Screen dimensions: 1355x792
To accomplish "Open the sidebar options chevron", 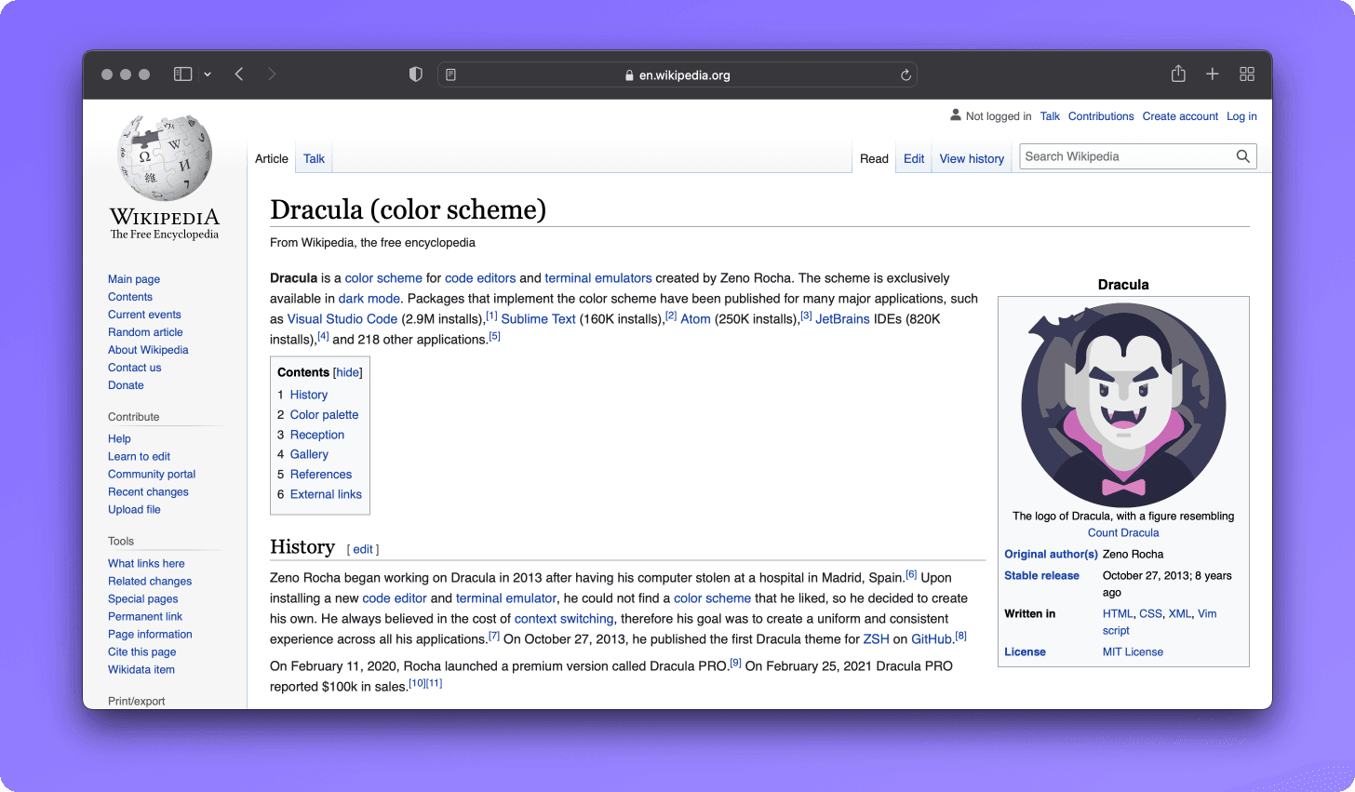I will click(208, 74).
